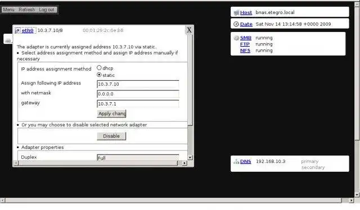Viewport: 360px width, 210px height.
Task: Open the NFS service link
Action: [245, 51]
